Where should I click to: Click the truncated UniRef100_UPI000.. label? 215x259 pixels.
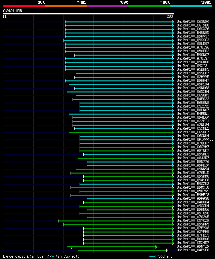point(195,140)
